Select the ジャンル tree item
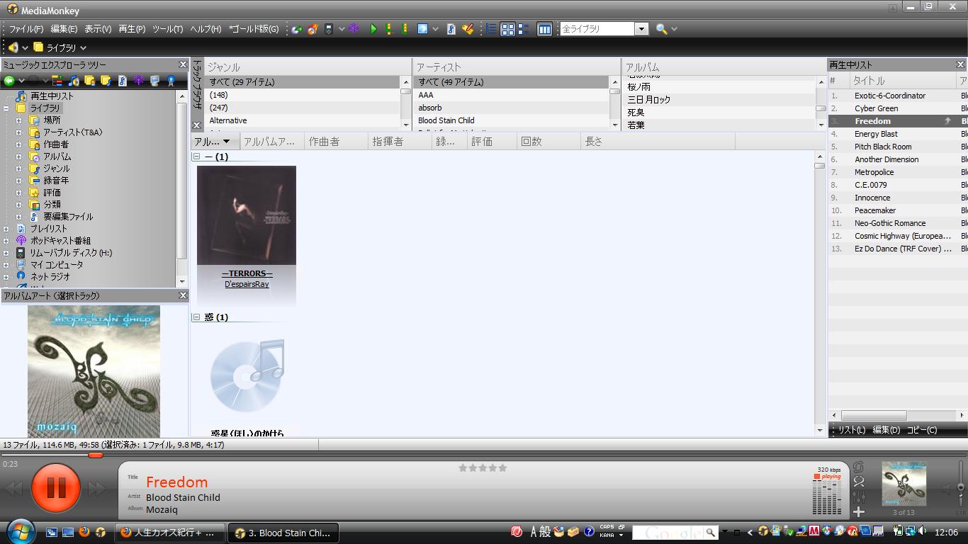 point(57,169)
